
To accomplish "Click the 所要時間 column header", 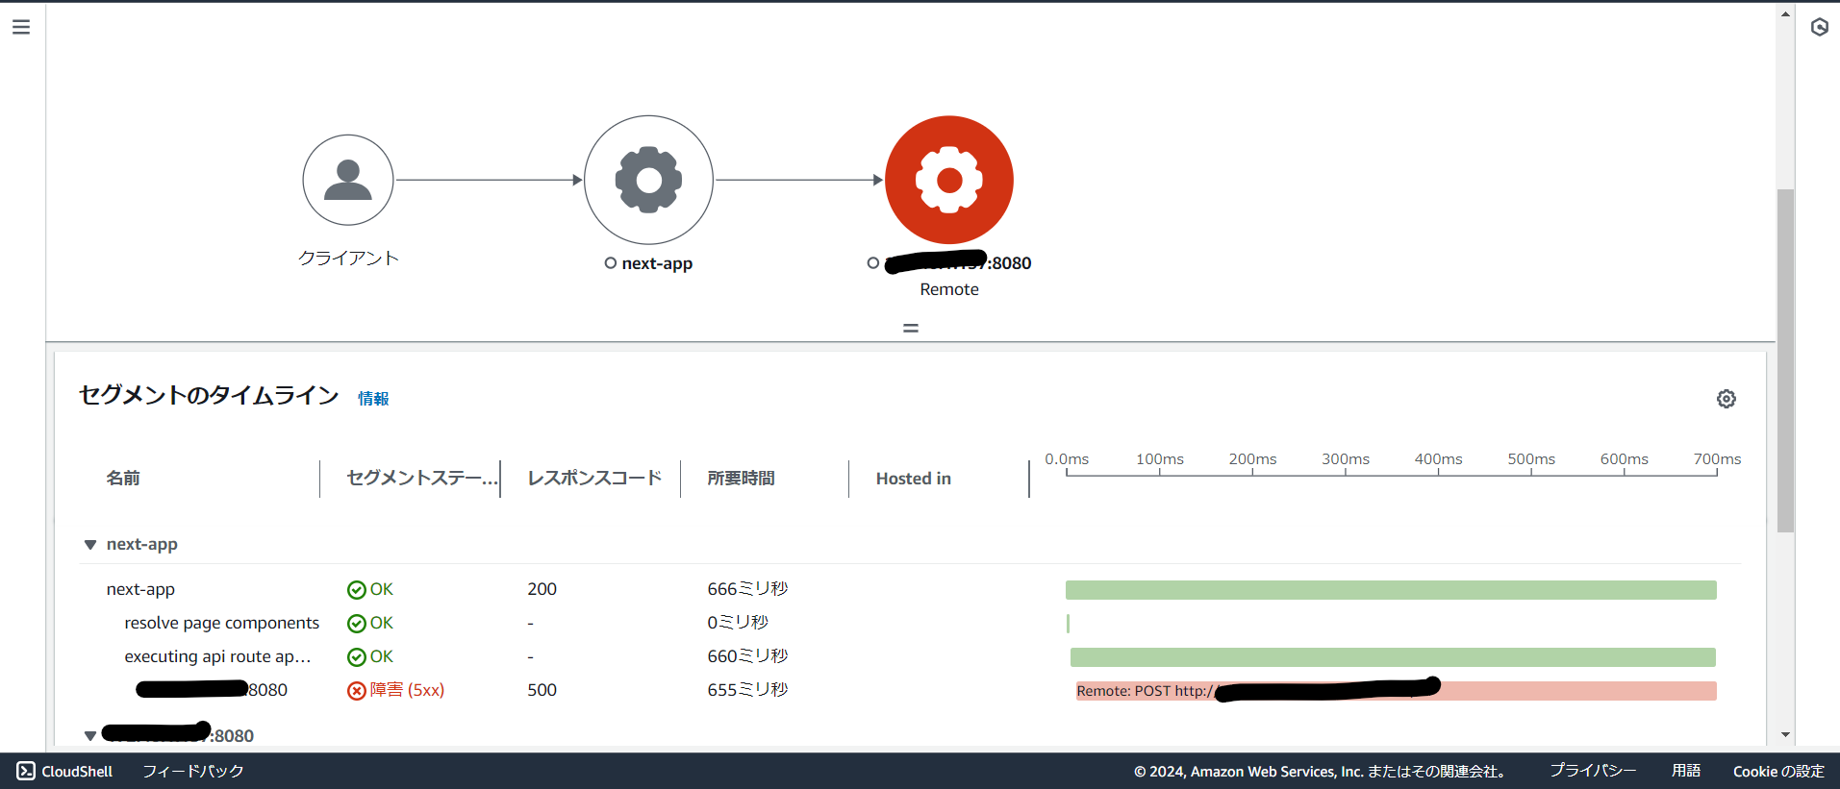I will (x=741, y=478).
